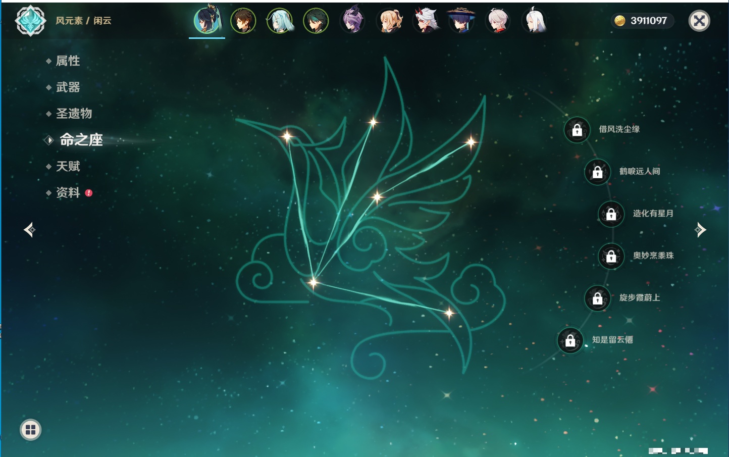729x457 pixels.
Task: Select the 鹤唳远人间 constellation lock icon
Action: 597,172
